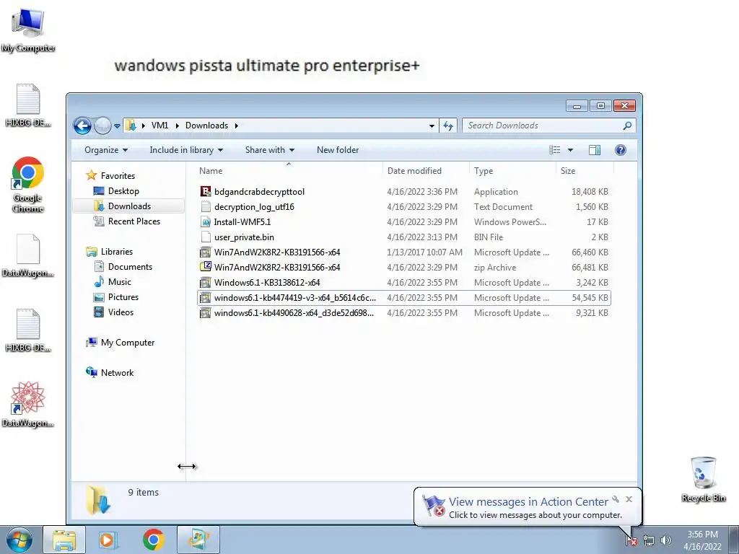
Task: Open Windows Media Player in taskbar
Action: click(x=108, y=540)
